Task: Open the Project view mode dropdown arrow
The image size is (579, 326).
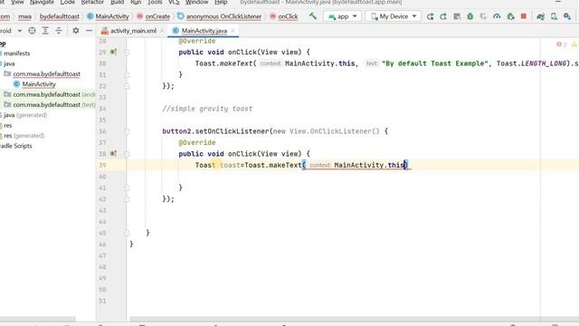Action: (x=20, y=31)
